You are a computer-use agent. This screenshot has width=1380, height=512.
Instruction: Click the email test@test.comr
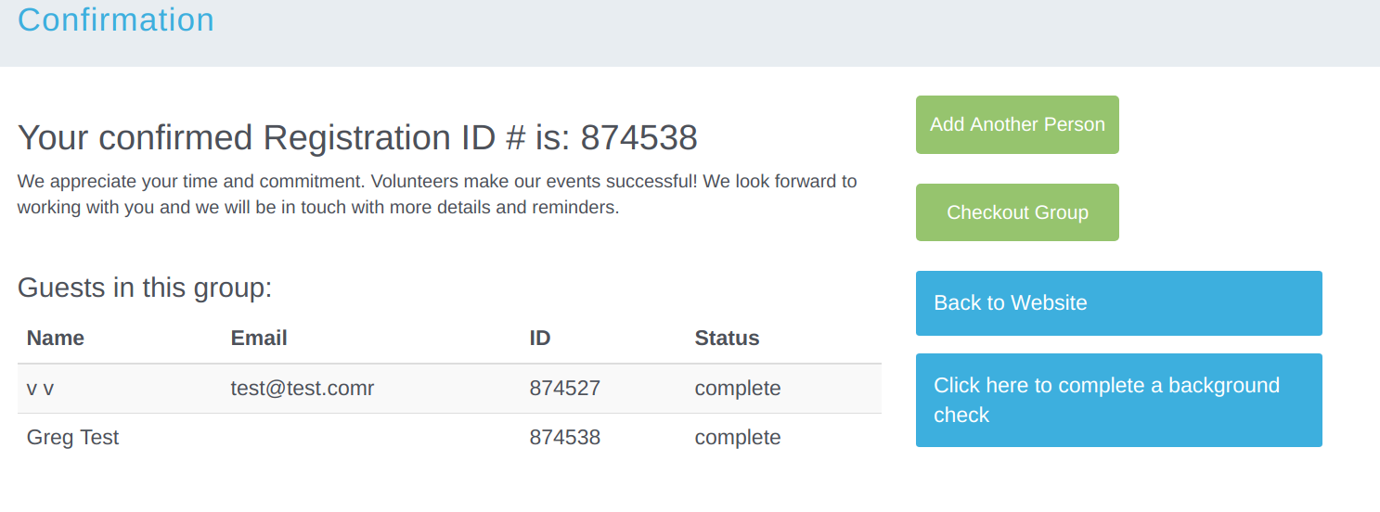click(302, 389)
